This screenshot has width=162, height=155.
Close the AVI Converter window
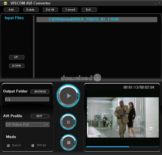pyautogui.click(x=159, y=3)
